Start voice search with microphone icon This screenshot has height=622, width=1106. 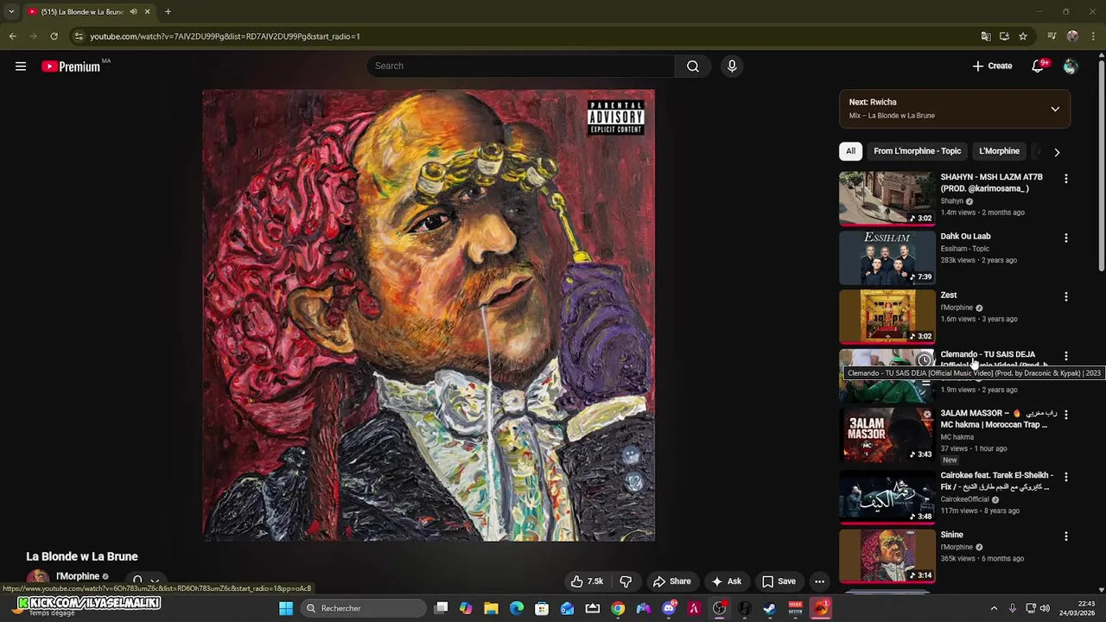click(x=732, y=67)
